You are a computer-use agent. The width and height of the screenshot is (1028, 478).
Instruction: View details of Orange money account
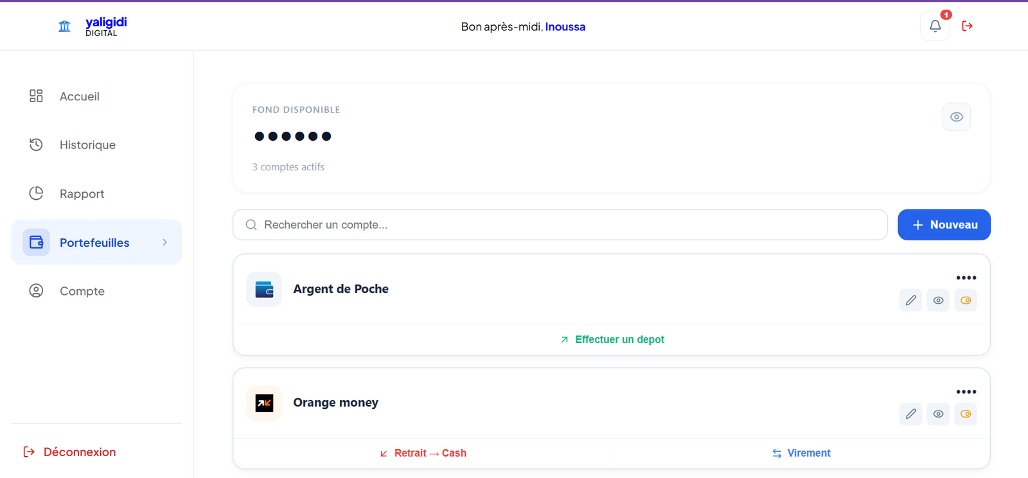tap(938, 414)
